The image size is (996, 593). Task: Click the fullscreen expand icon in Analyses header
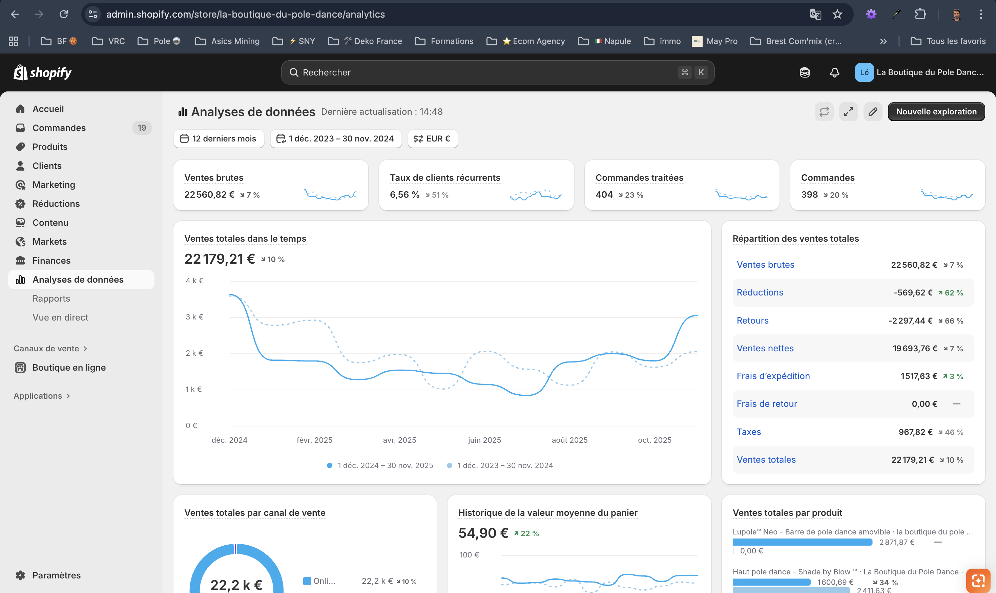tap(848, 111)
